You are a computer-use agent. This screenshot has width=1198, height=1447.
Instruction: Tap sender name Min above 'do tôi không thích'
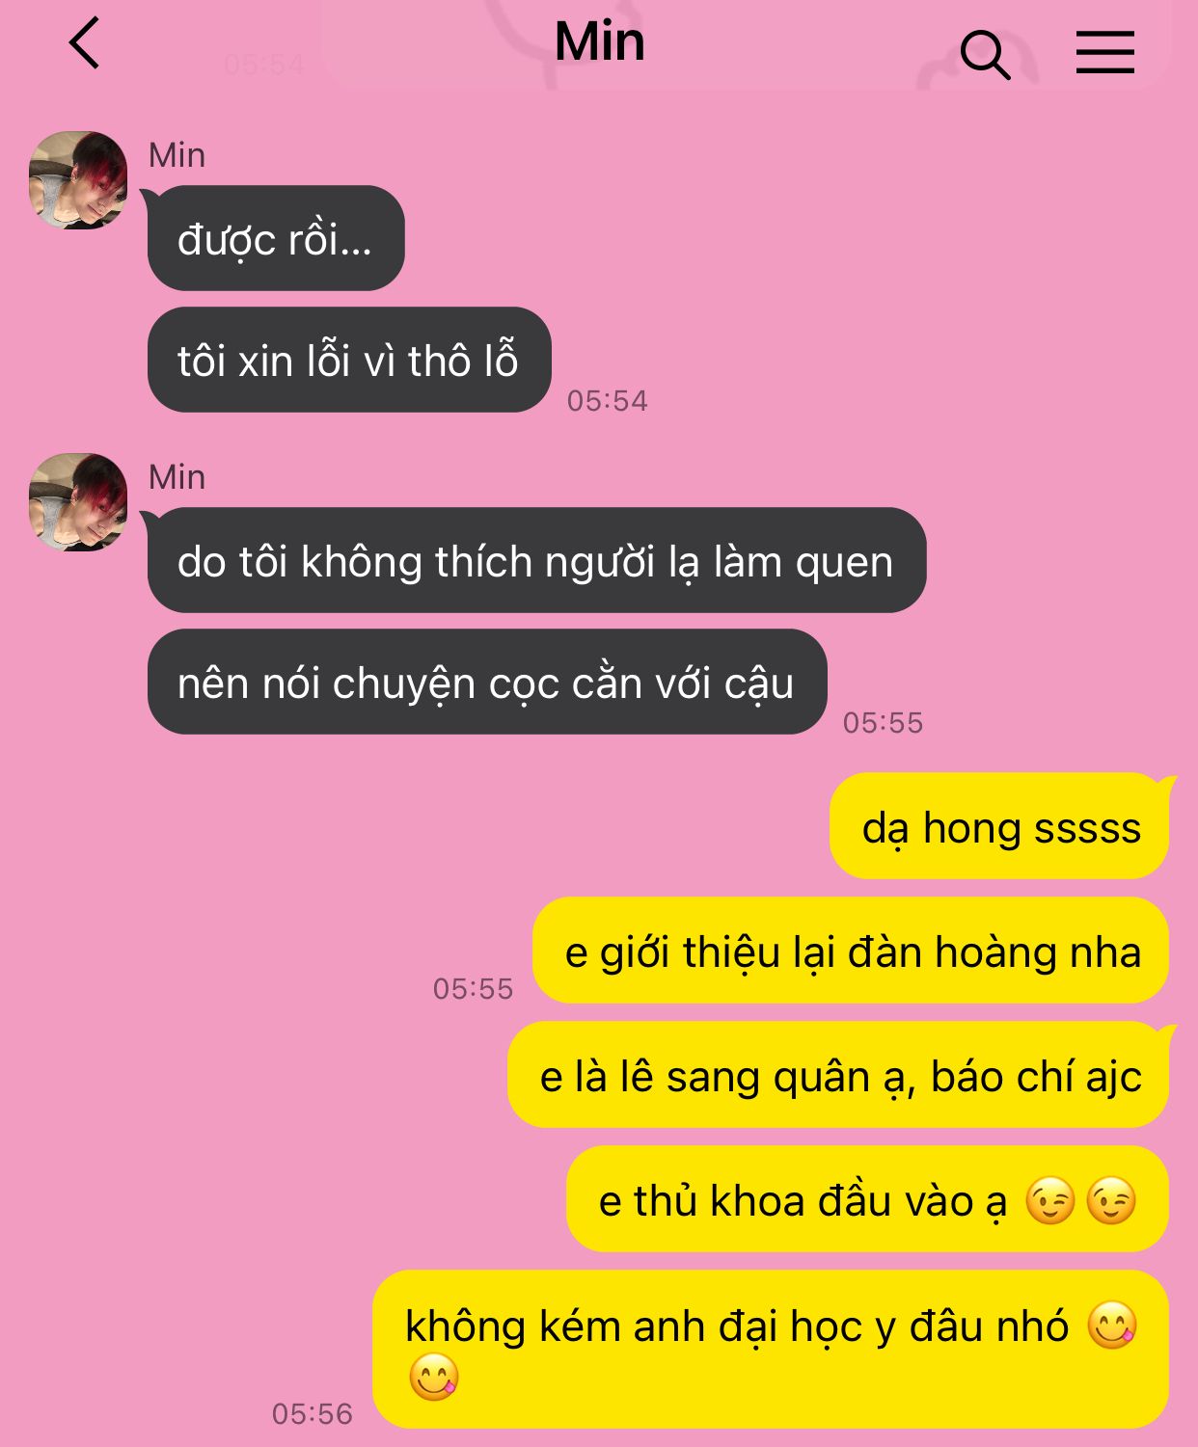177,476
